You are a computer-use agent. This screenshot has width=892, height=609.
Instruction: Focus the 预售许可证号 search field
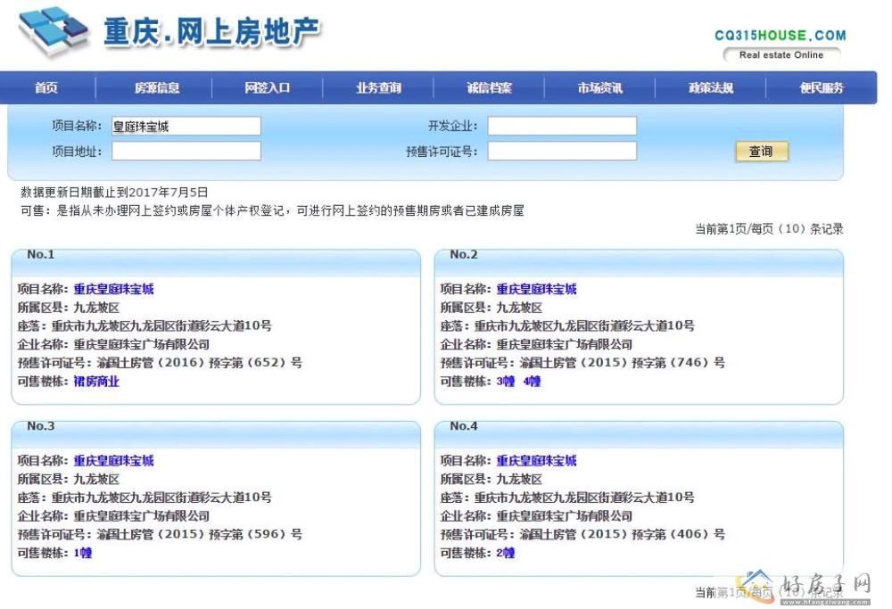[562, 152]
